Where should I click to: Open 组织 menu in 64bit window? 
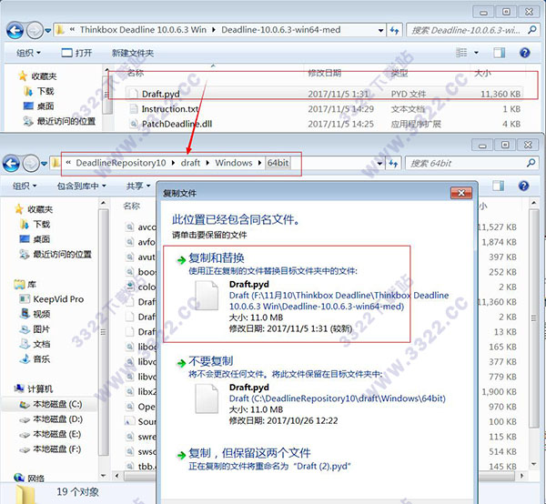[25, 186]
